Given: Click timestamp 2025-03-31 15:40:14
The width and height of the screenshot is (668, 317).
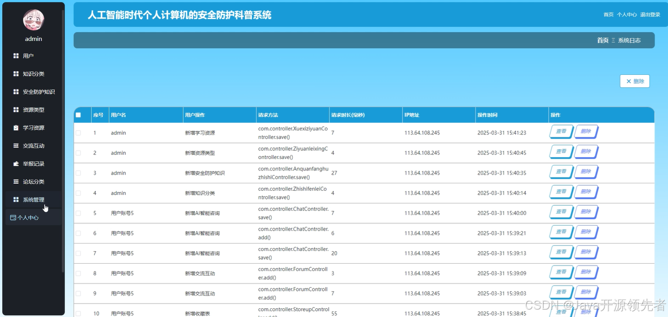Looking at the screenshot, I should 502,193.
